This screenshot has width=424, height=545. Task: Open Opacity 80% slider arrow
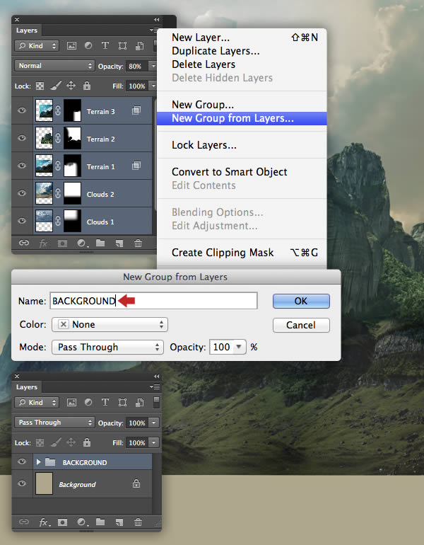[153, 66]
